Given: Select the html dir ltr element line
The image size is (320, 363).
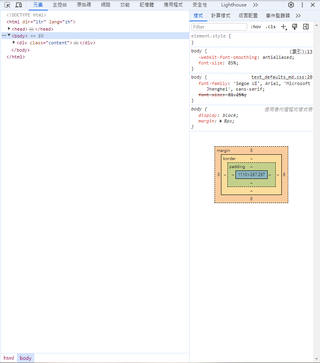Looking at the screenshot, I should pyautogui.click(x=41, y=22).
